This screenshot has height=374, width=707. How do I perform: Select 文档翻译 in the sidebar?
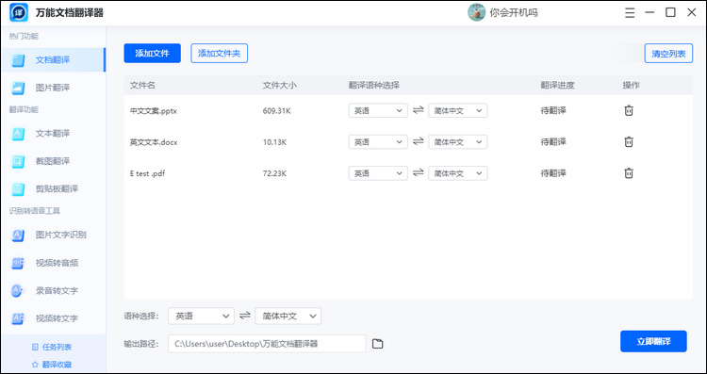coord(53,60)
